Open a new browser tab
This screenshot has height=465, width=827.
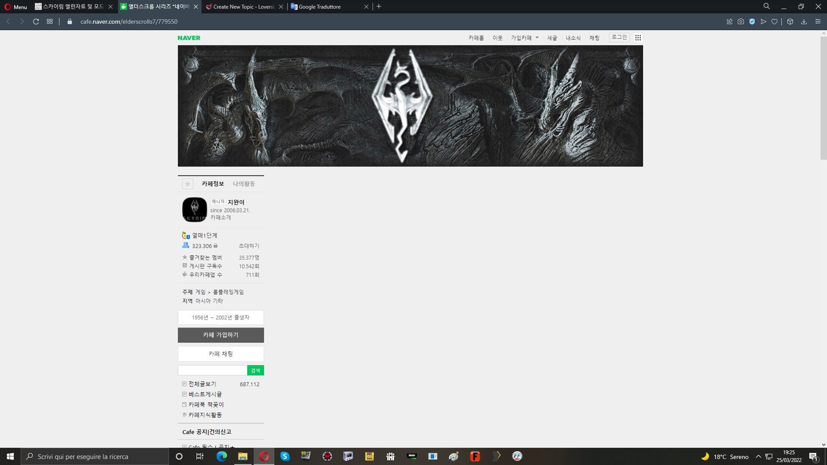click(x=379, y=6)
